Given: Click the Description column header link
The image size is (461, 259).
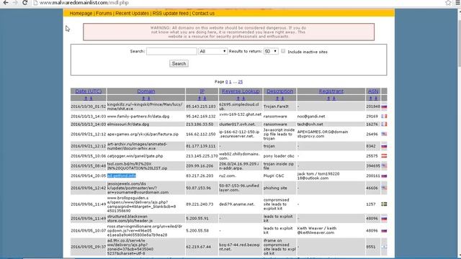Looking at the screenshot, I should point(280,91).
